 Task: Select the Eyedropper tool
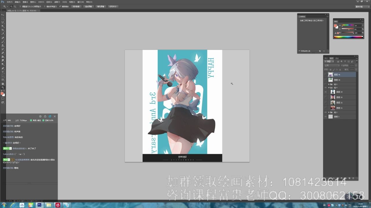(x=3, y=34)
